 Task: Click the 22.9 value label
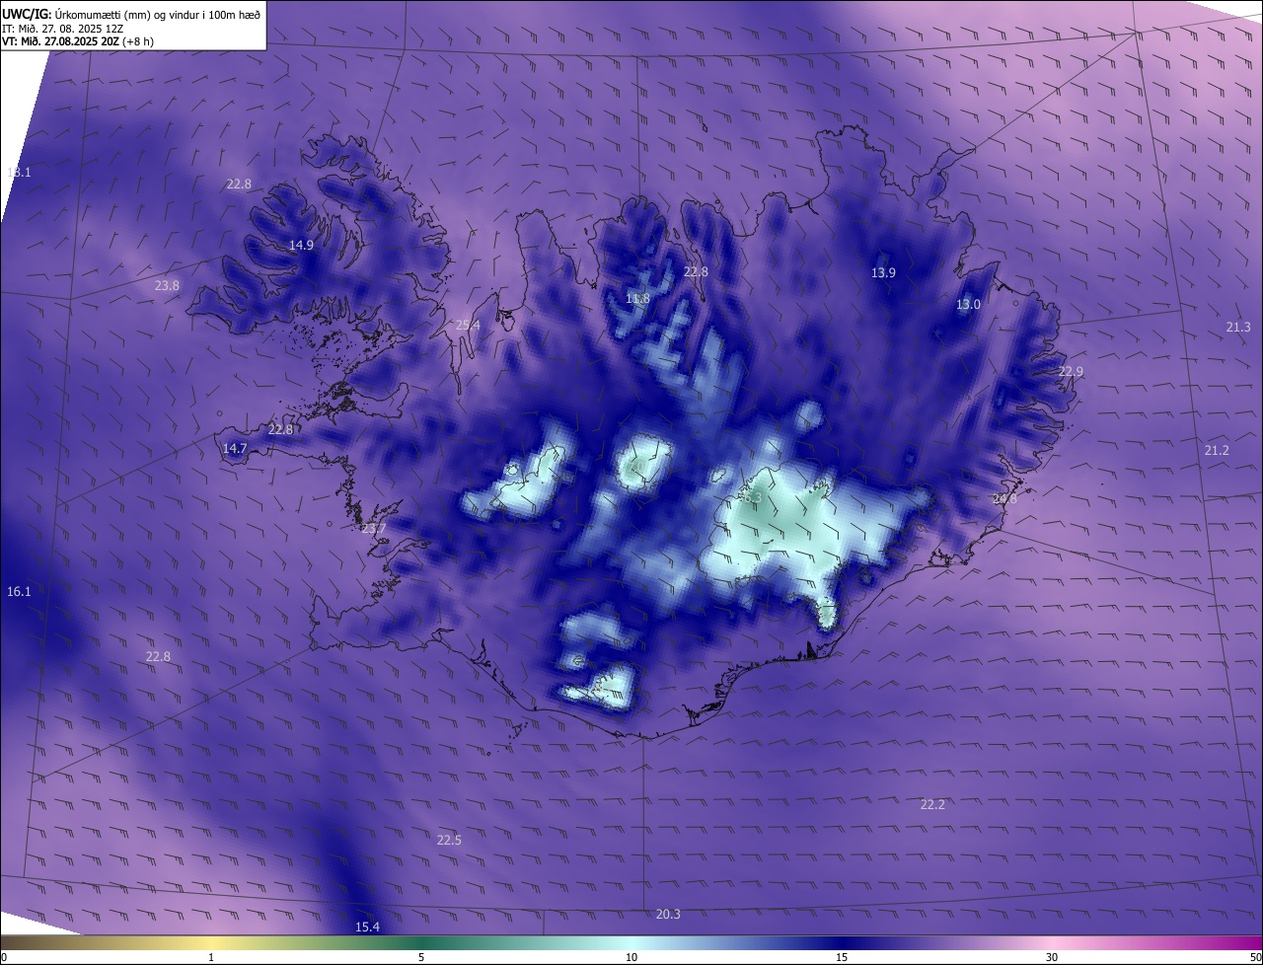pos(1071,371)
